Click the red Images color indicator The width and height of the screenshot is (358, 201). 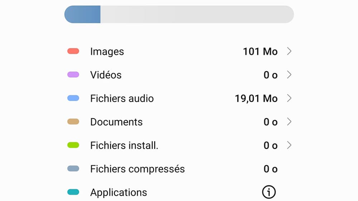click(x=73, y=51)
